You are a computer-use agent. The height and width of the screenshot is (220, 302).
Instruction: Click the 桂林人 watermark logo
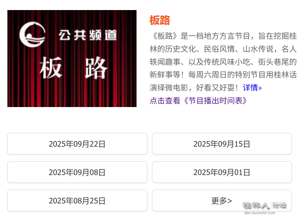point(256,205)
